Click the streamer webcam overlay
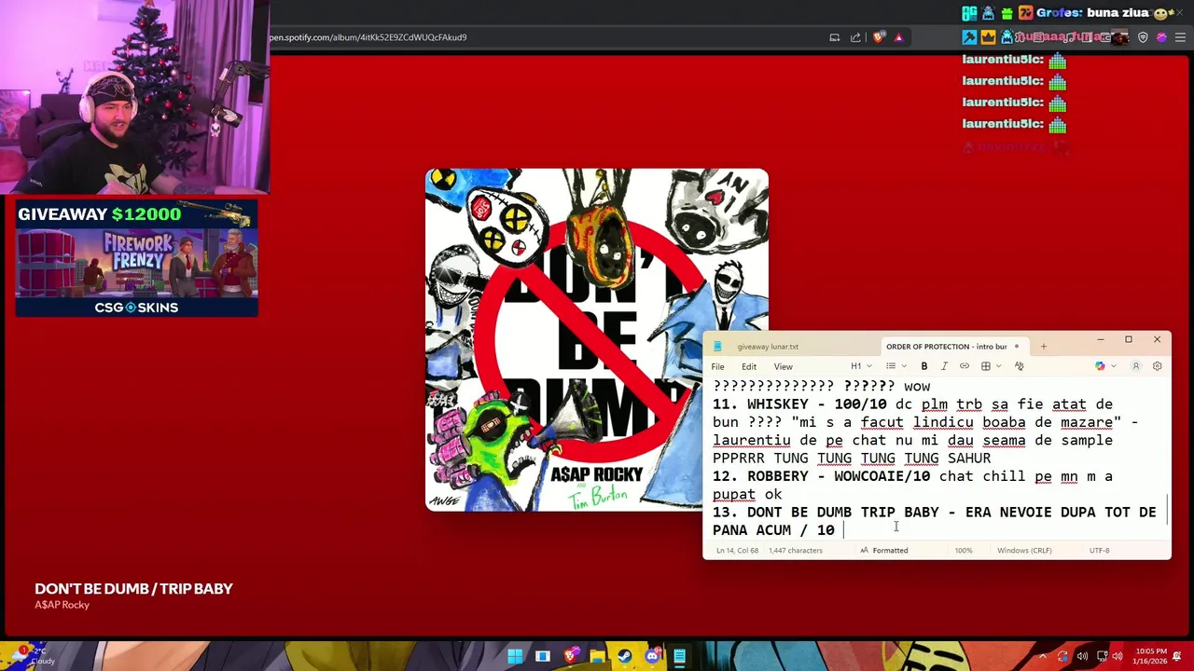1194x671 pixels. [x=134, y=97]
